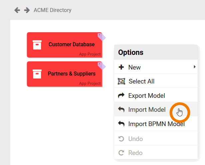Click the plus icon beside New
This screenshot has height=165, width=205.
tap(121, 67)
